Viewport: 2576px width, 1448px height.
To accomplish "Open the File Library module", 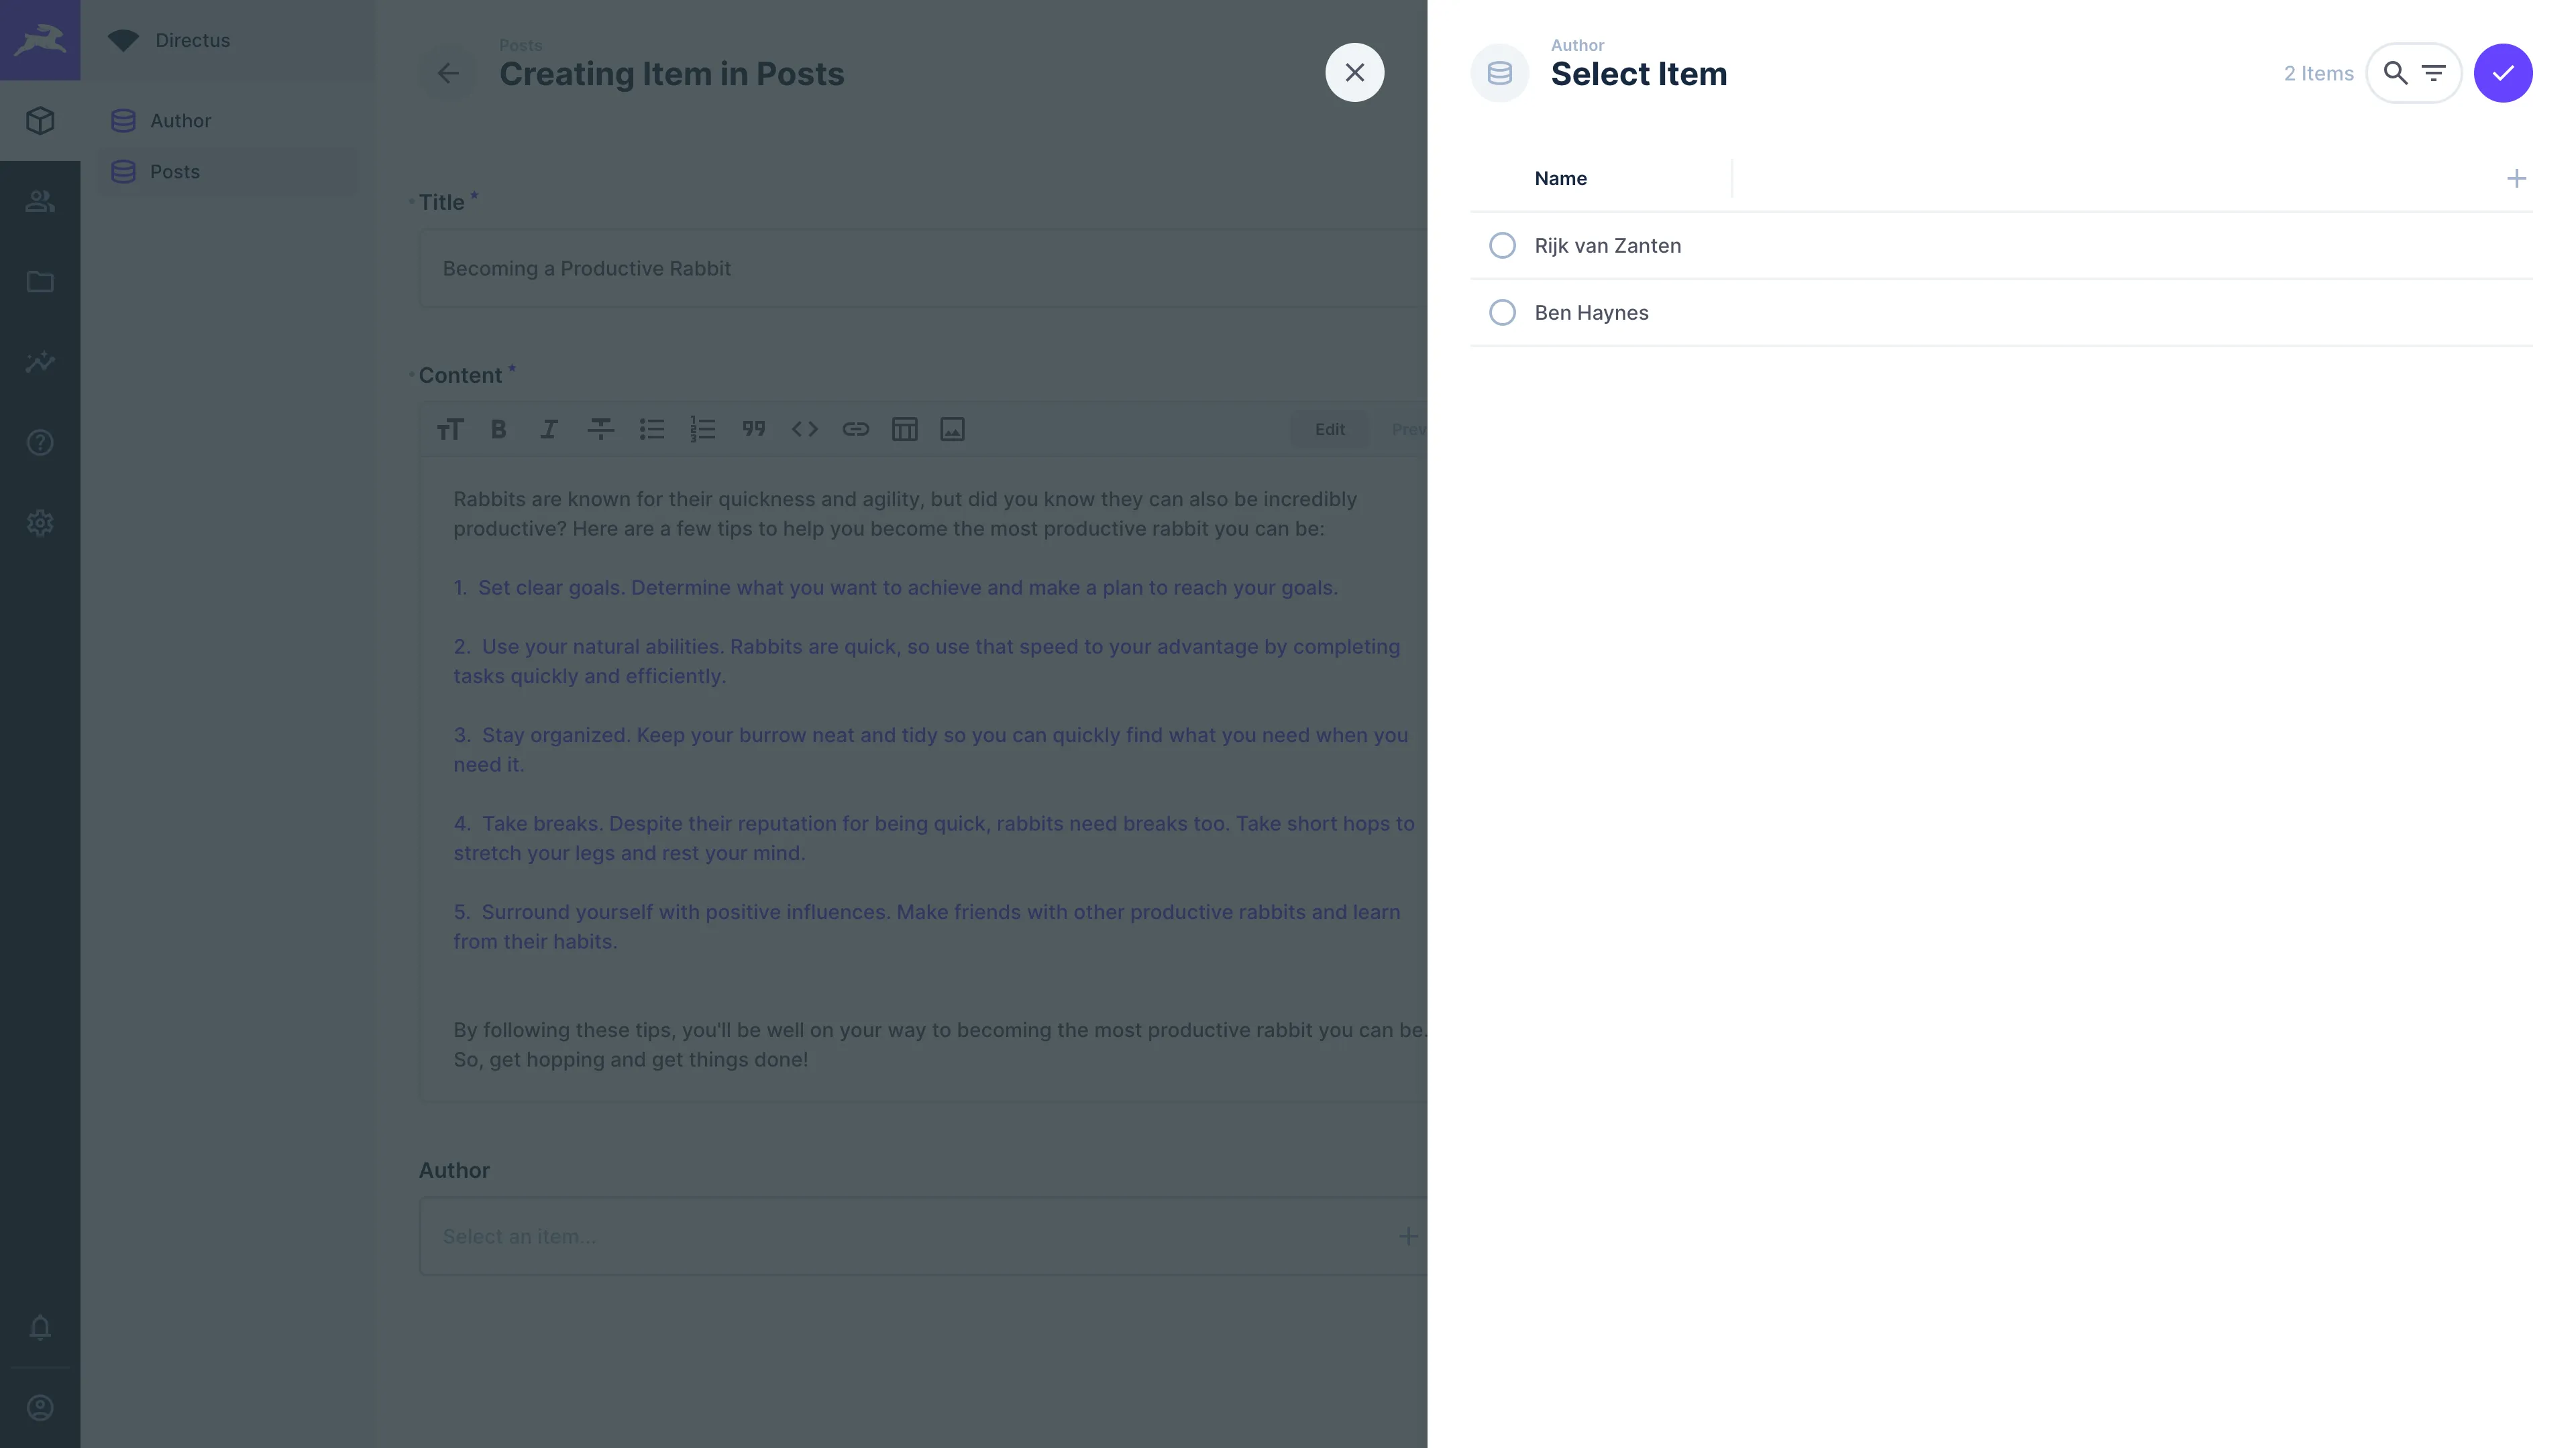I will point(40,282).
